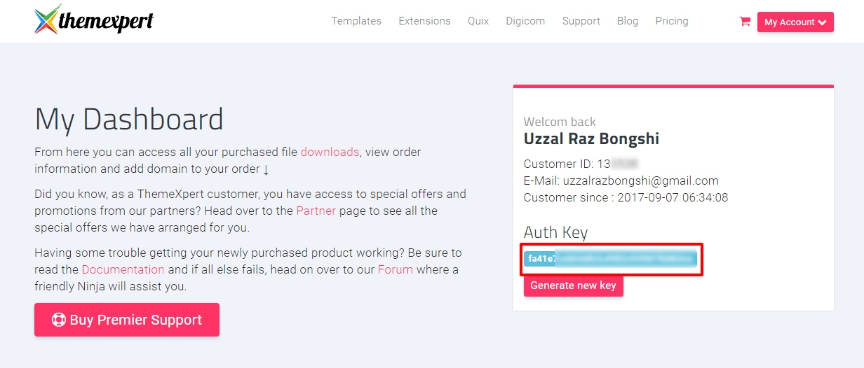This screenshot has height=368, width=864.
Task: Click the Documentation link
Action: [x=123, y=269]
